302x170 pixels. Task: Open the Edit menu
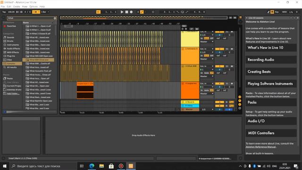pos(9,7)
